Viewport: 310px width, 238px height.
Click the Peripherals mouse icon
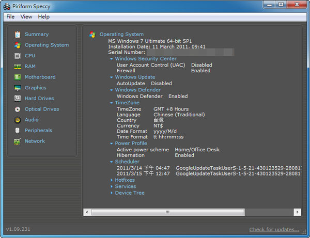[x=18, y=131]
